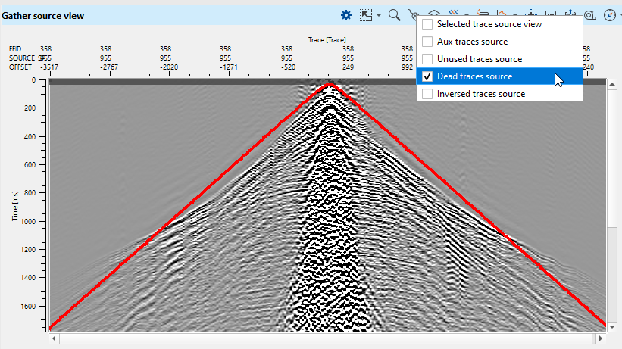Open the dropdown arrow beside the blue chevrons icon
This screenshot has width=622, height=349.
(466, 14)
